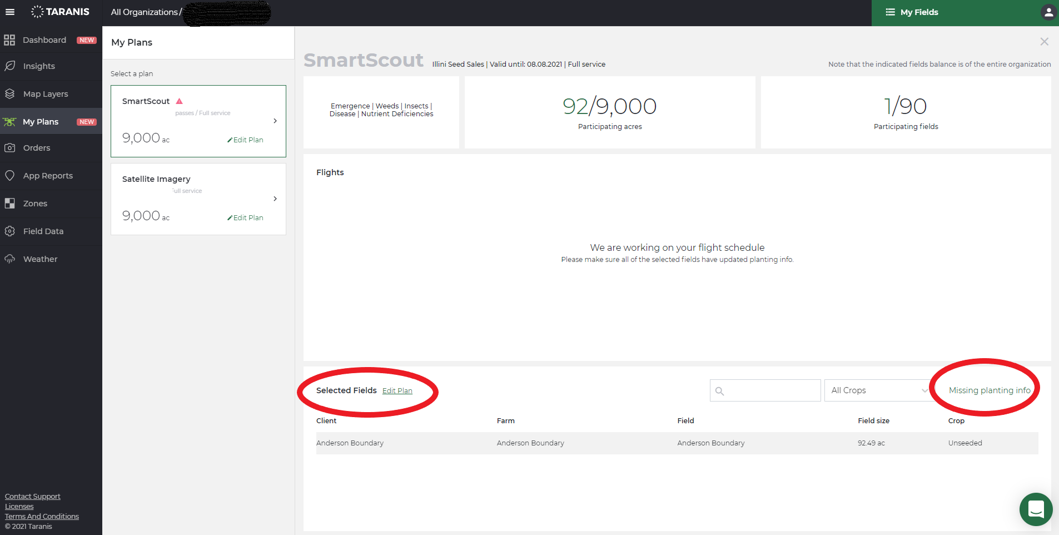Select the Satellite Imagery plan card title
Screen dimensions: 1059x535
156,179
